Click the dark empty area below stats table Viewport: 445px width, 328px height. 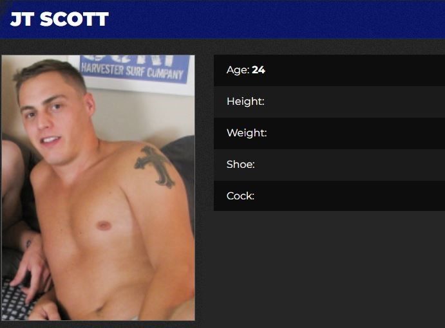point(329,269)
